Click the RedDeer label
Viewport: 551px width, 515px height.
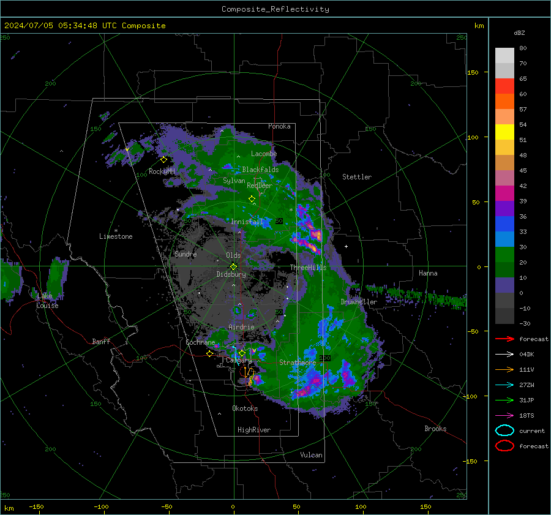(260, 186)
